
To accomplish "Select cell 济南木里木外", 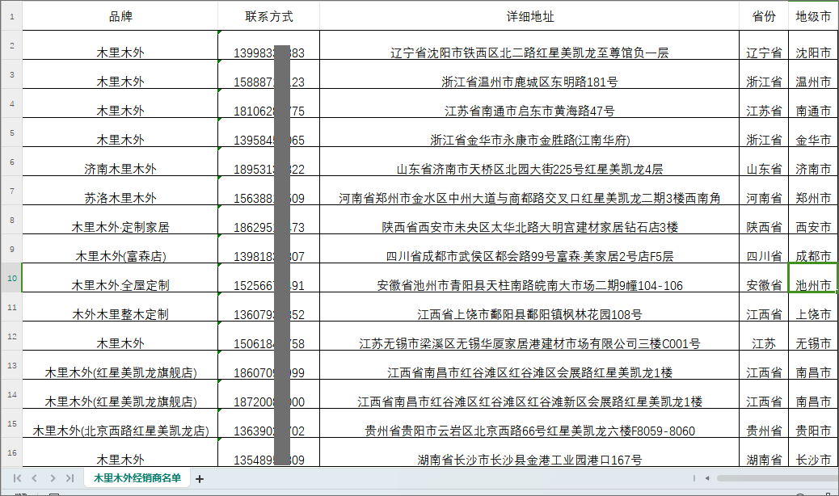I will click(120, 162).
